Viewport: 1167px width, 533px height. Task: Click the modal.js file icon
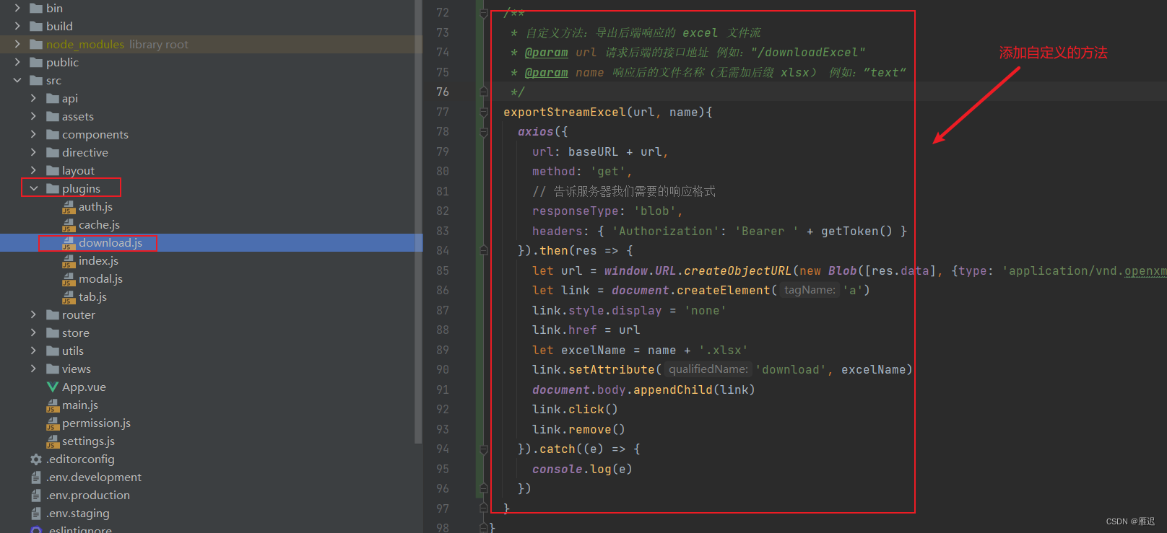coord(69,279)
